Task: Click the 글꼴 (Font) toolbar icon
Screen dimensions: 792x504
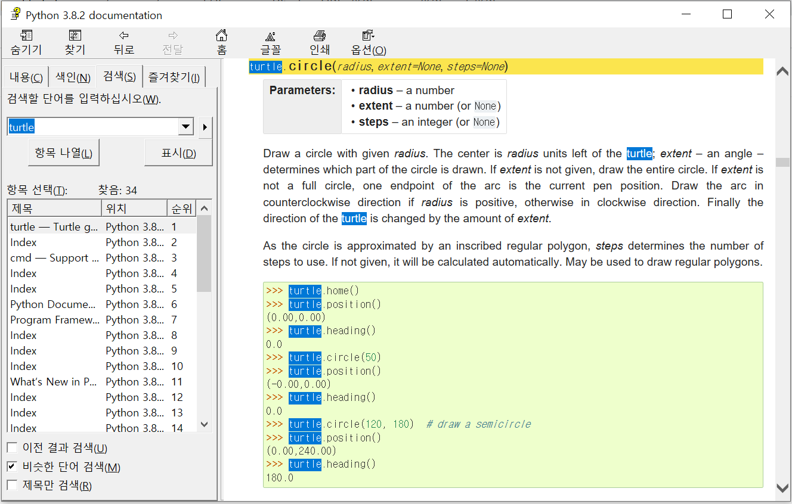Action: 270,42
